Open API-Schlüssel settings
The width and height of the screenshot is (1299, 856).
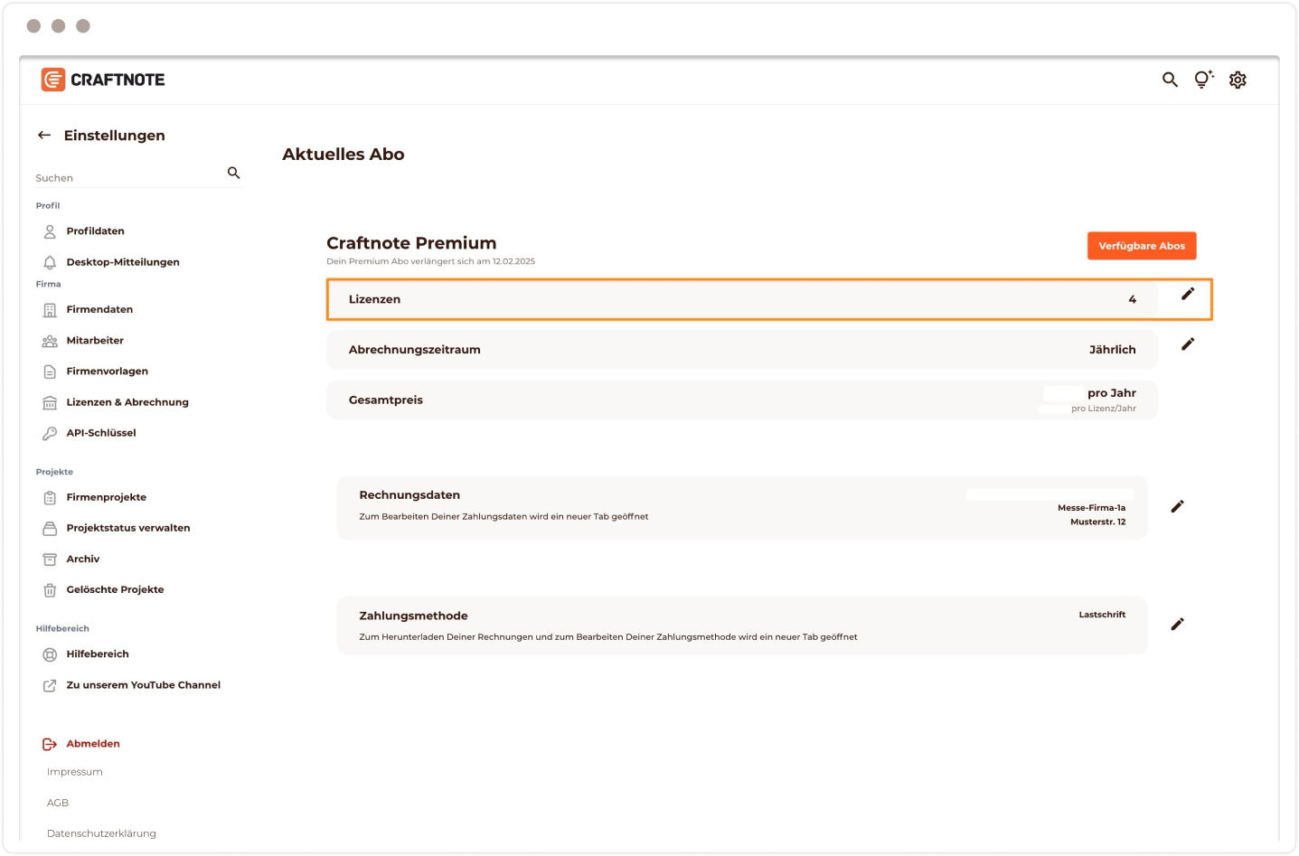(x=101, y=433)
